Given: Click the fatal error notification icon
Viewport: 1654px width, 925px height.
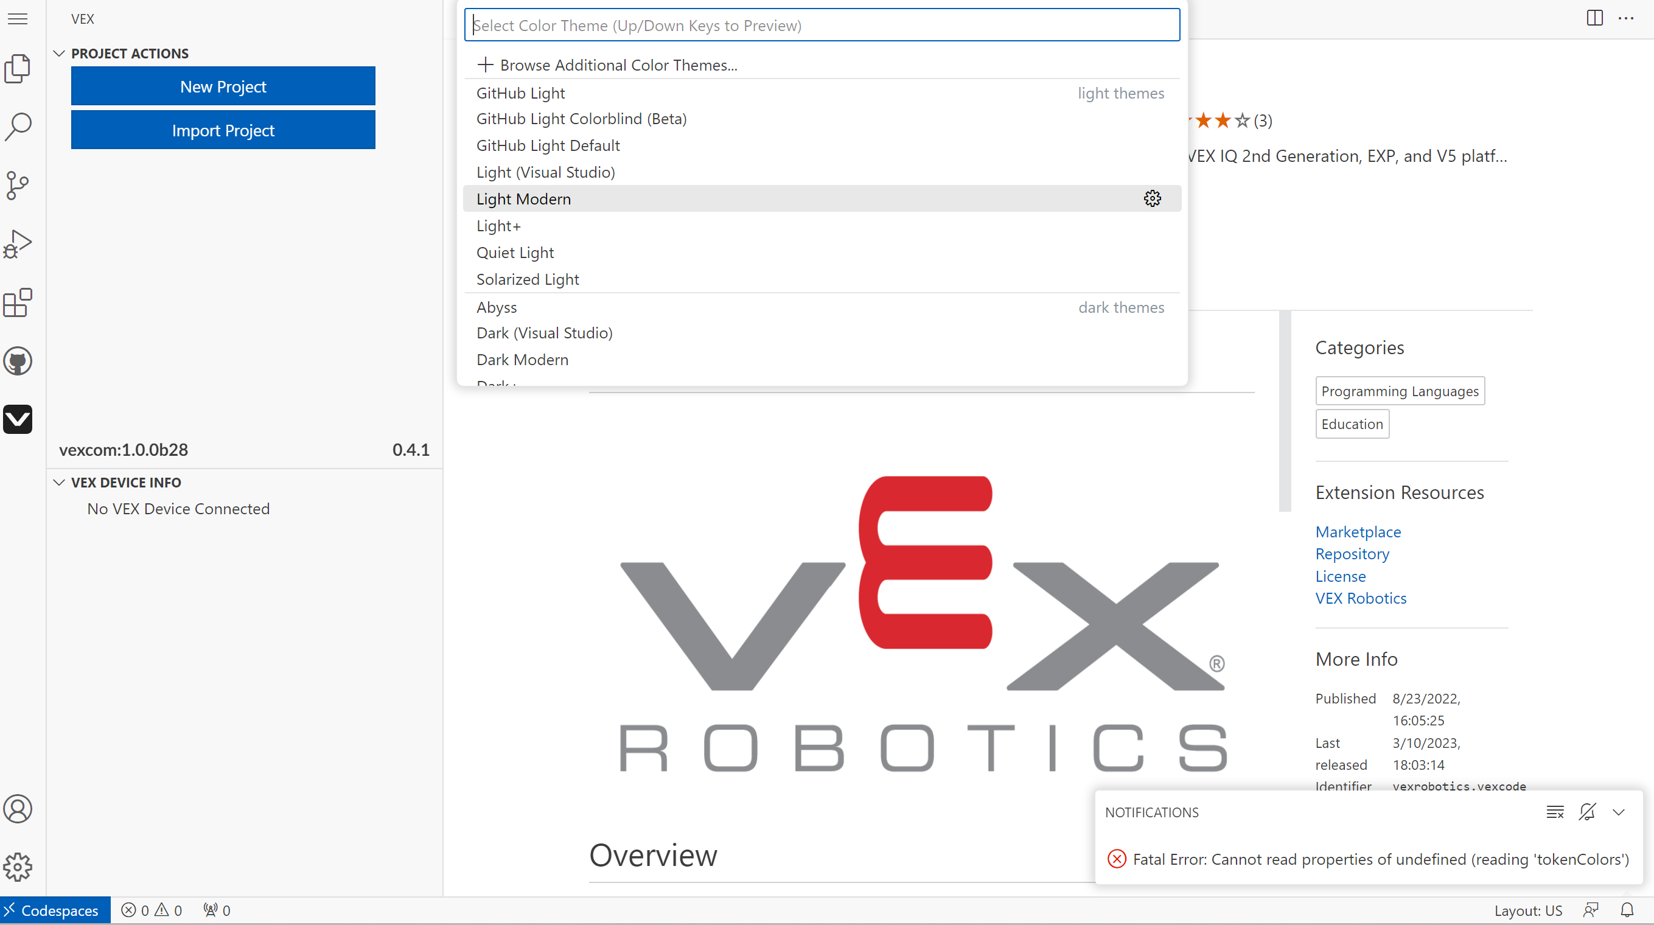Looking at the screenshot, I should tap(1117, 859).
